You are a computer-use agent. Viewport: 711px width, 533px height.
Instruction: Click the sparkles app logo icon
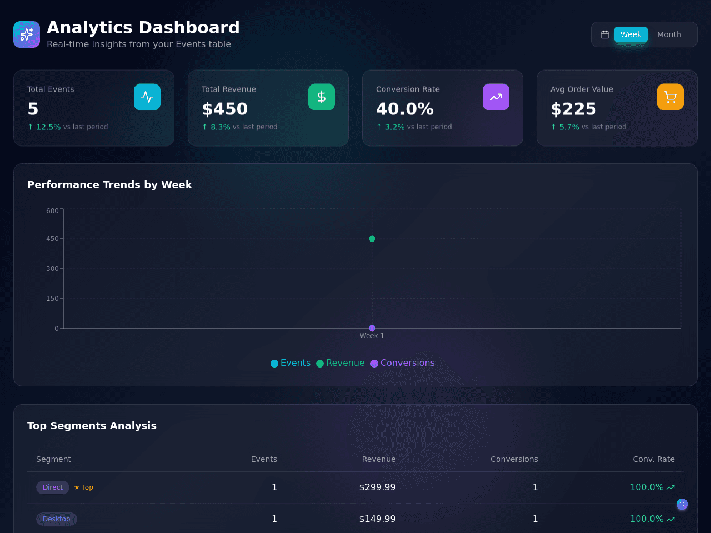(x=27, y=34)
